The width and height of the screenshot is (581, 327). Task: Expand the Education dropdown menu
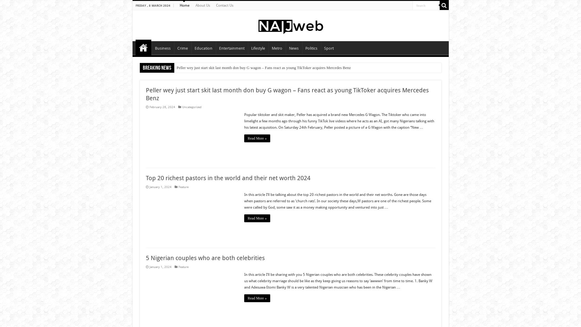coord(204,48)
